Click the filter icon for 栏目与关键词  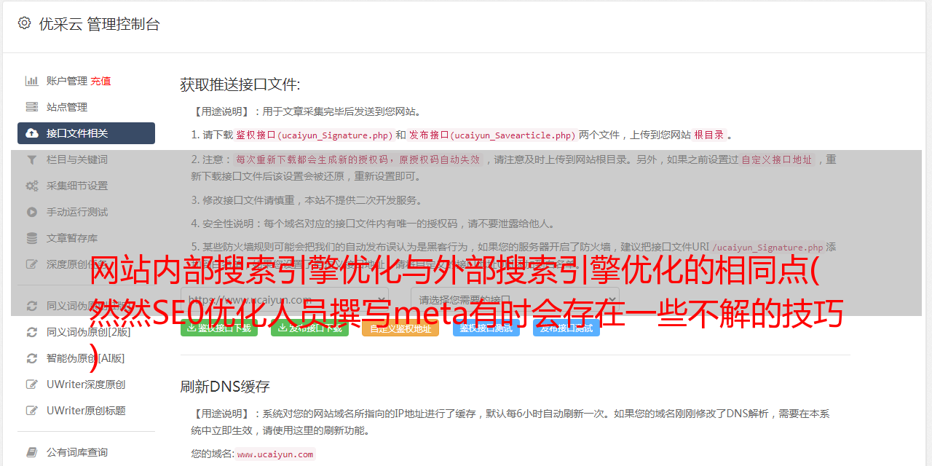click(x=32, y=159)
